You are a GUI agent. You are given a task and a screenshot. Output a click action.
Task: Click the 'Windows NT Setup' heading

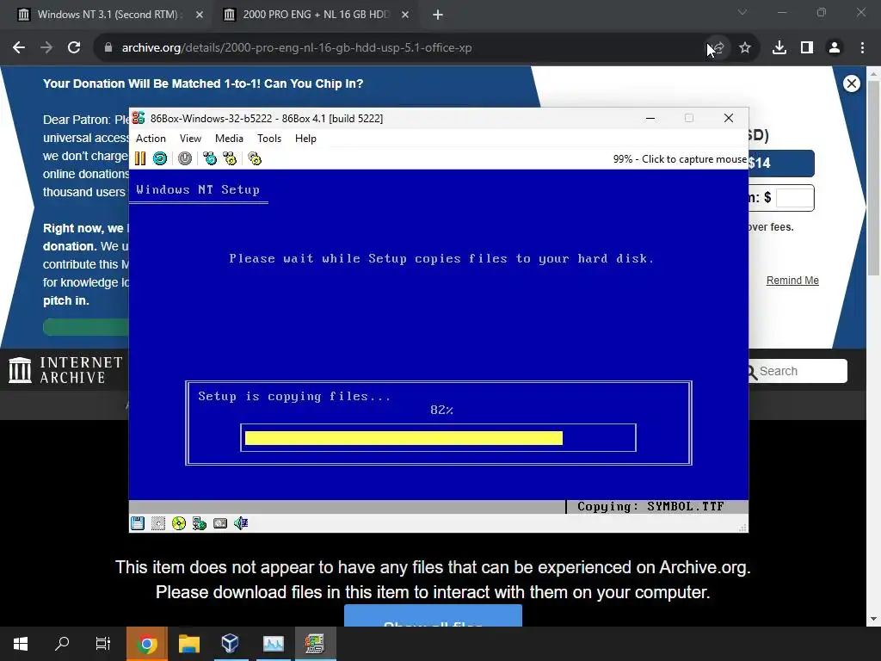coord(198,189)
